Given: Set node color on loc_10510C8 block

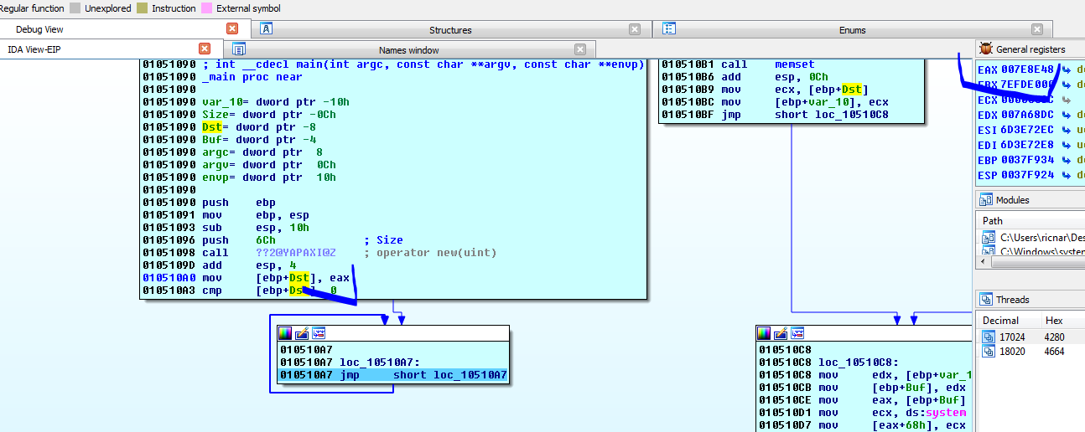Looking at the screenshot, I should 764,333.
